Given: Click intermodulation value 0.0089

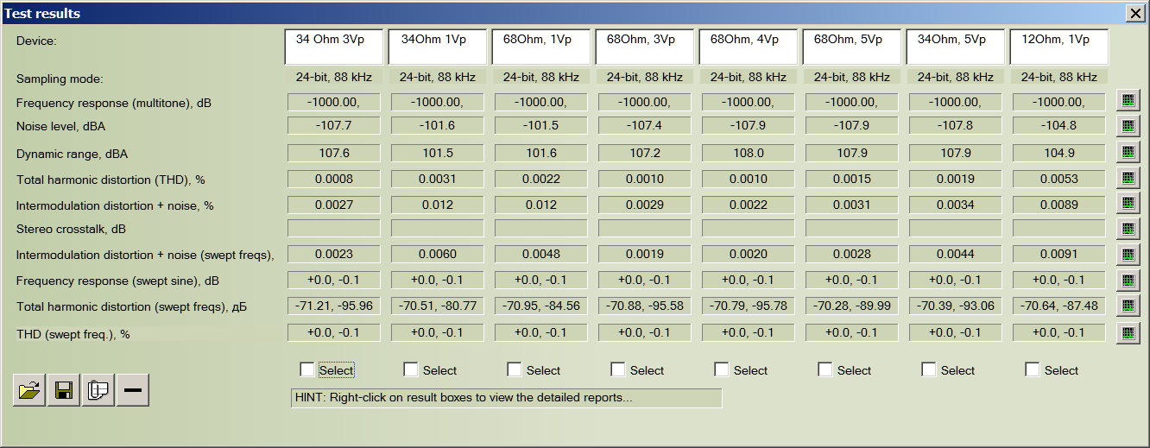Looking at the screenshot, I should 1059,205.
